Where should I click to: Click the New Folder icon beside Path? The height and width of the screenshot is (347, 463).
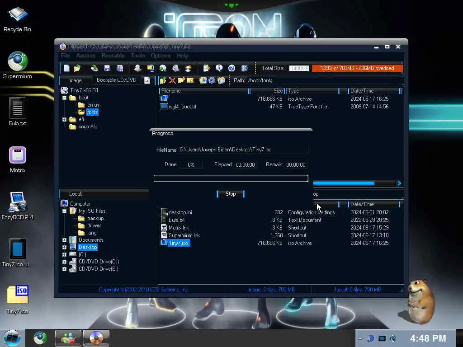181,80
